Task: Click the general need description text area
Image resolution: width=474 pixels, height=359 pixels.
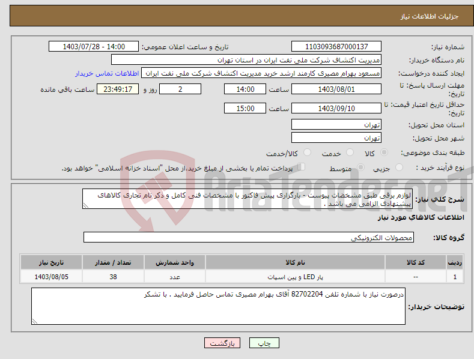Action: coord(248,199)
